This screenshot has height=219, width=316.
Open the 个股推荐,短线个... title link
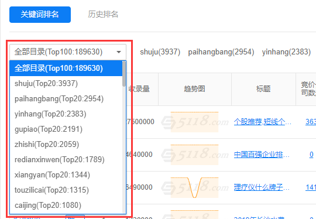click(x=262, y=122)
